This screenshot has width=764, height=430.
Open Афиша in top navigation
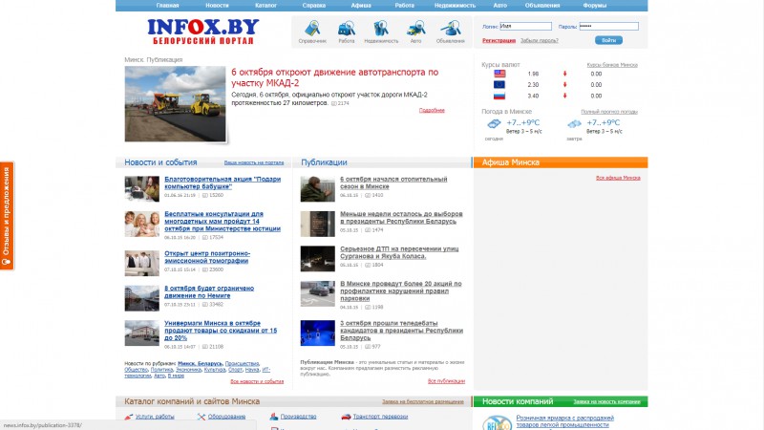point(361,6)
